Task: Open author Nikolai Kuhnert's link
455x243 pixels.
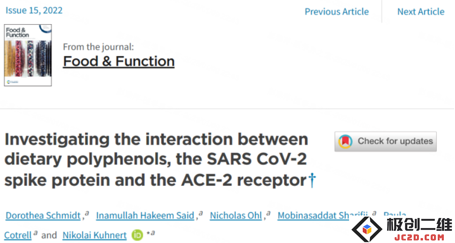Action: point(94,235)
